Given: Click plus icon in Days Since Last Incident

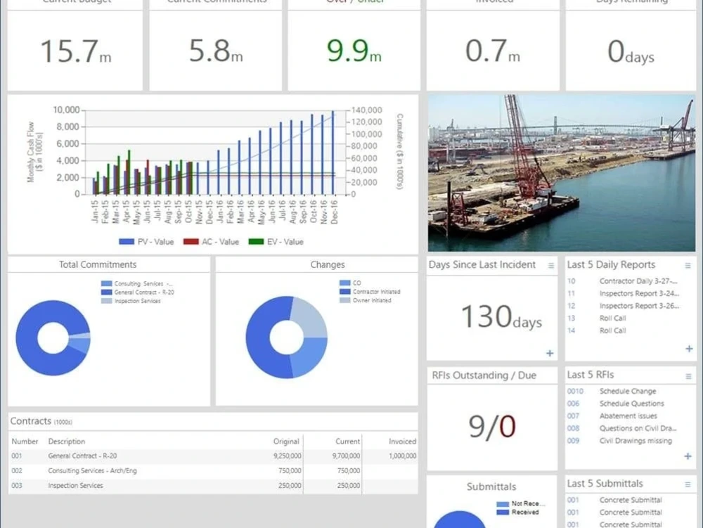Looking at the screenshot, I should tap(550, 353).
